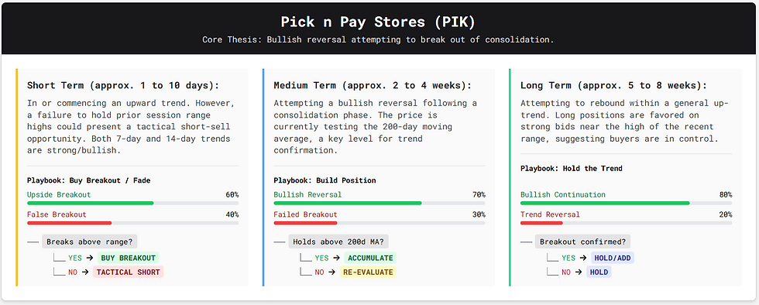Select the RE-EVALUATE action badge

tap(368, 272)
